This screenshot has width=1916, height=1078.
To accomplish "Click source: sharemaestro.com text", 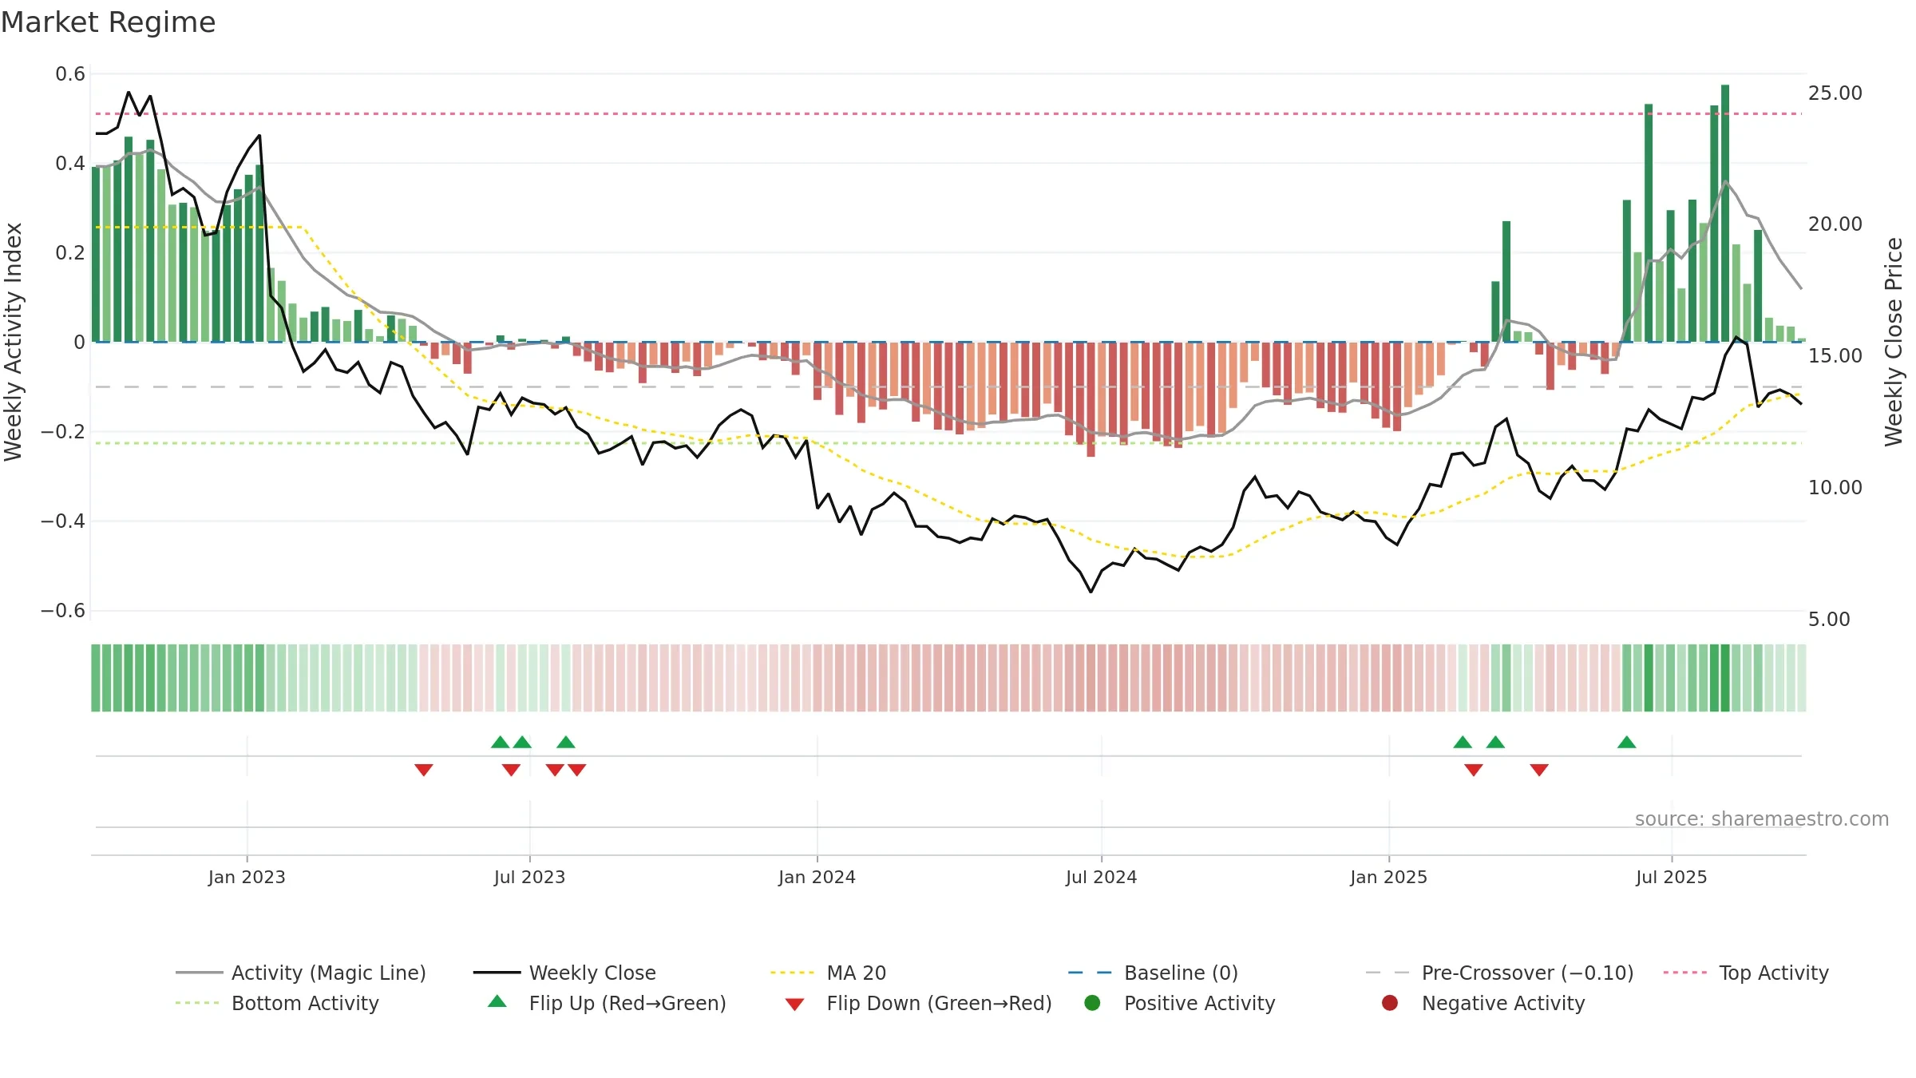I will [1762, 819].
